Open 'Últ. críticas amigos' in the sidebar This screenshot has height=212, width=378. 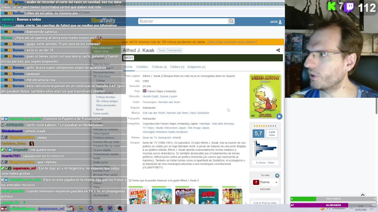107,101
